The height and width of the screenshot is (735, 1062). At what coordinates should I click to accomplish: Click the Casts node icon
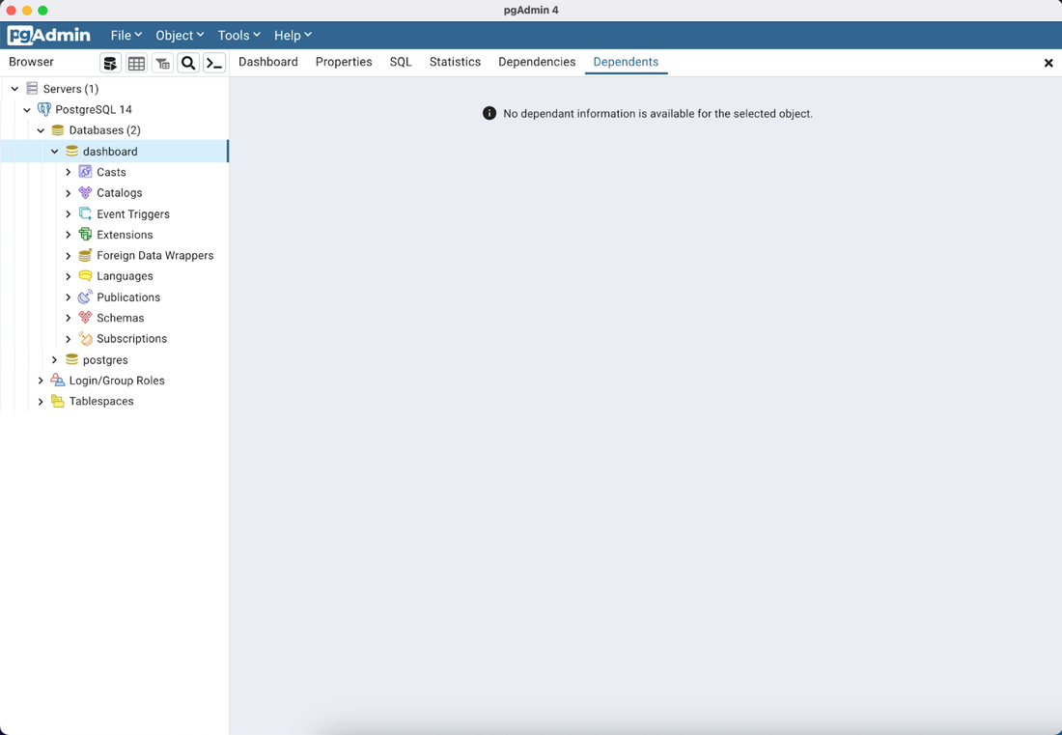click(85, 172)
